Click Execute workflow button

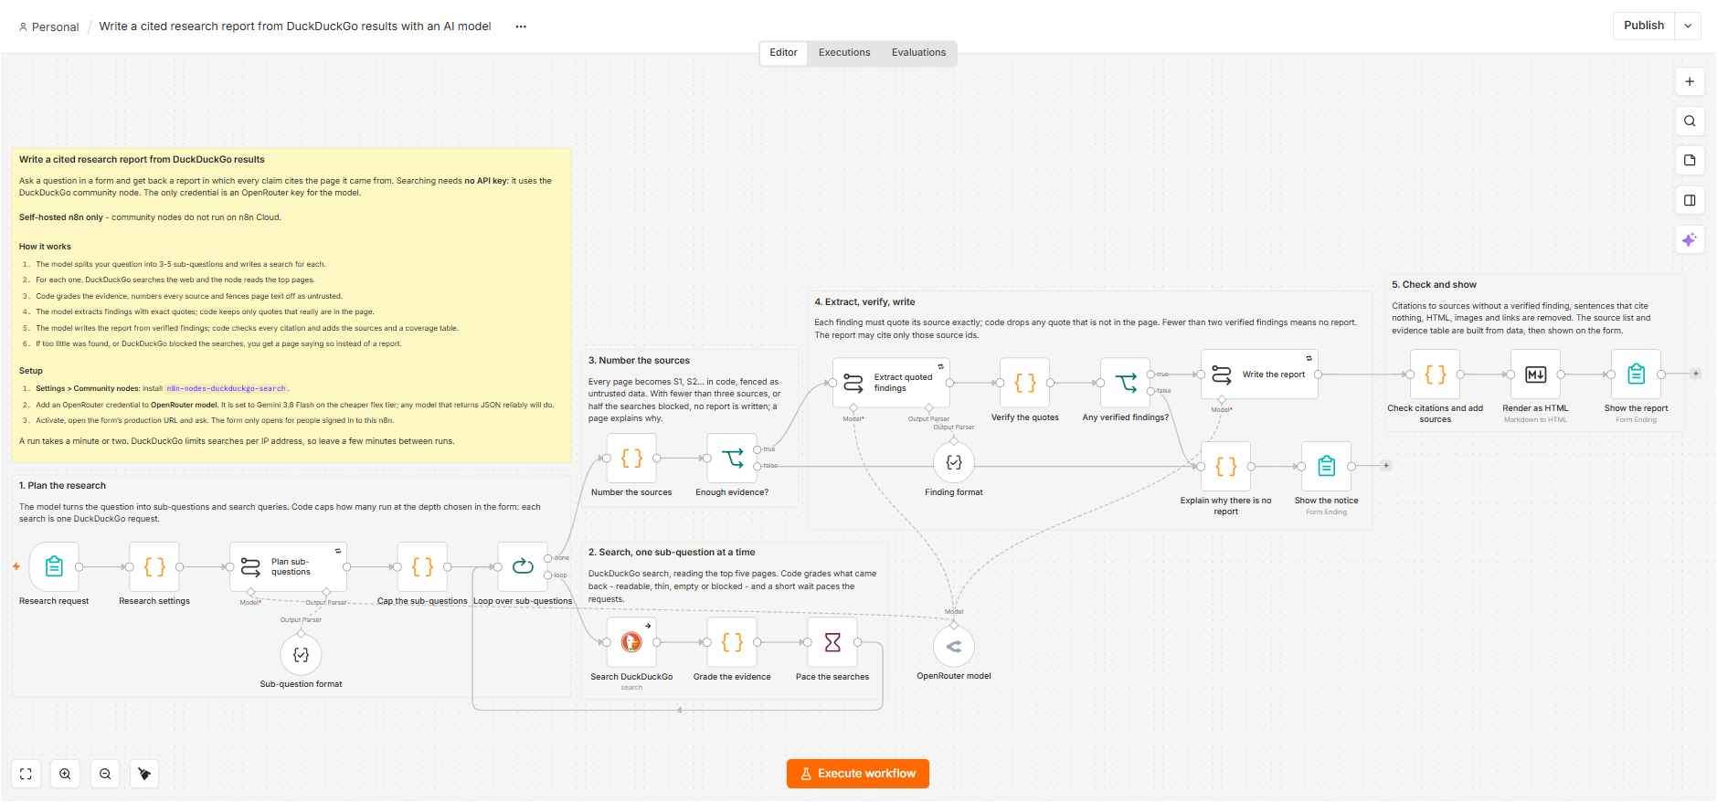(x=858, y=774)
